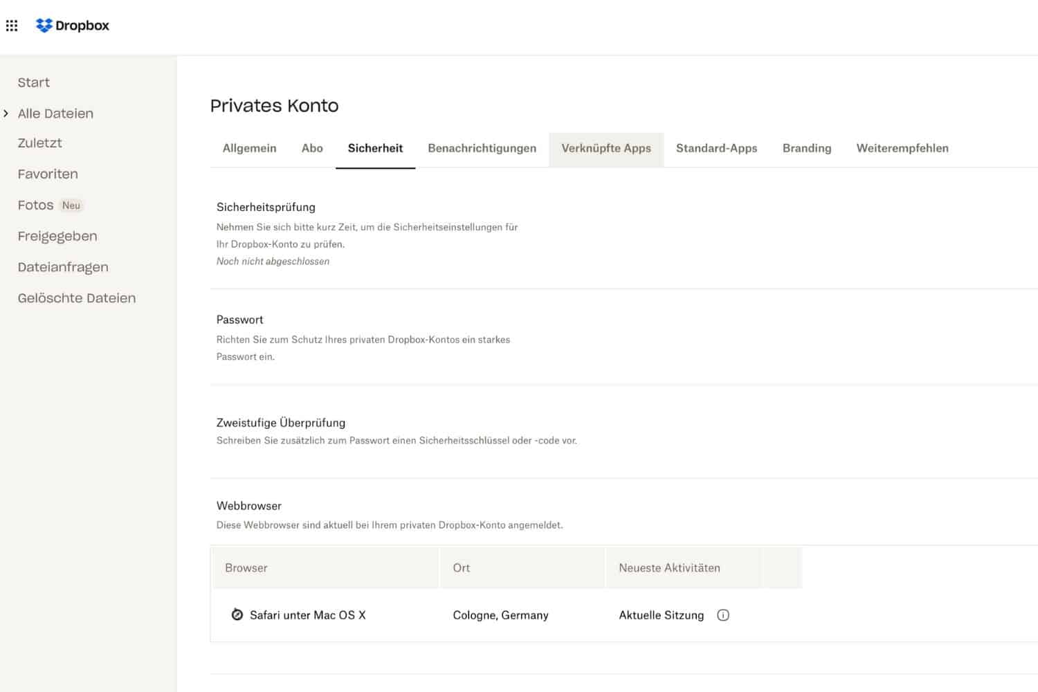1038x692 pixels.
Task: Open Gelöschte Dateien in sidebar
Action: tap(77, 298)
